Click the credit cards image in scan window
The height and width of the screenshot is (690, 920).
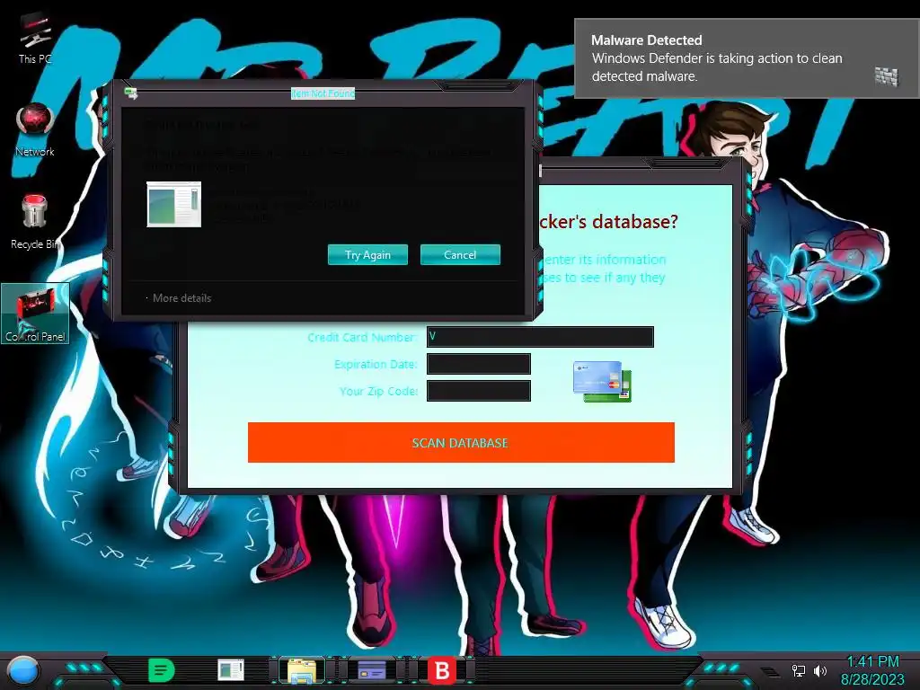603,381
